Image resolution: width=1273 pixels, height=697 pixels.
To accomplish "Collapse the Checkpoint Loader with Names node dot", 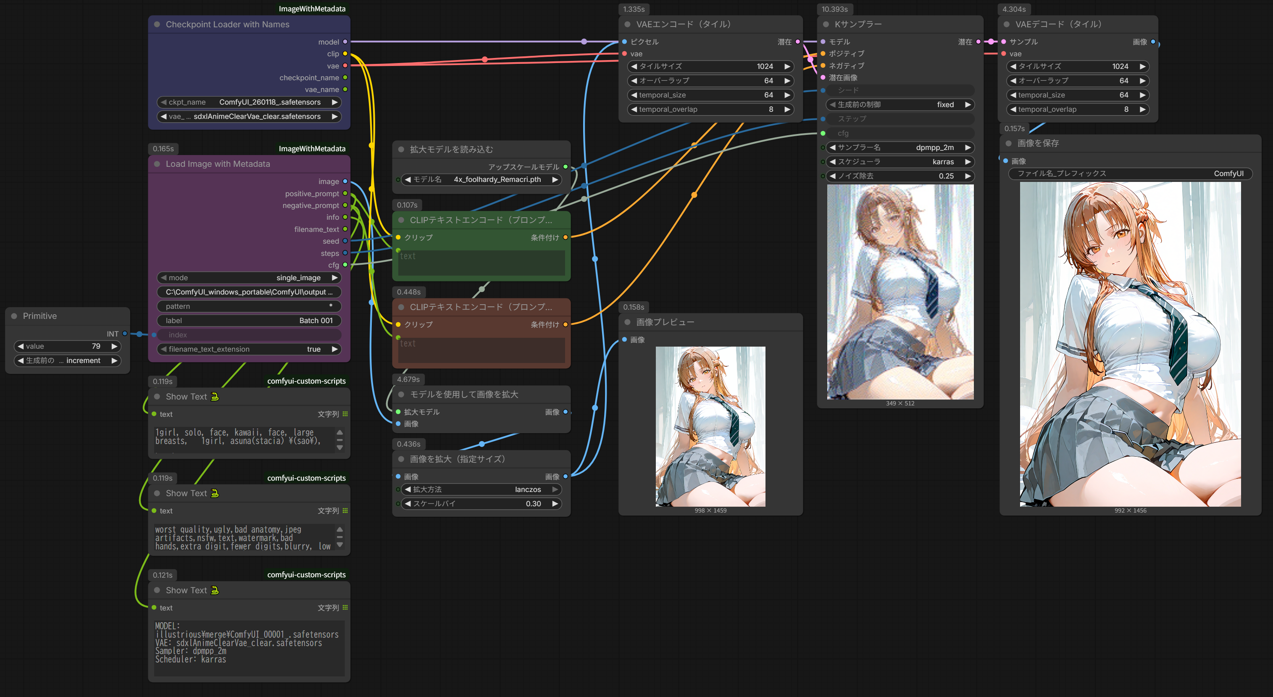I will [x=157, y=24].
